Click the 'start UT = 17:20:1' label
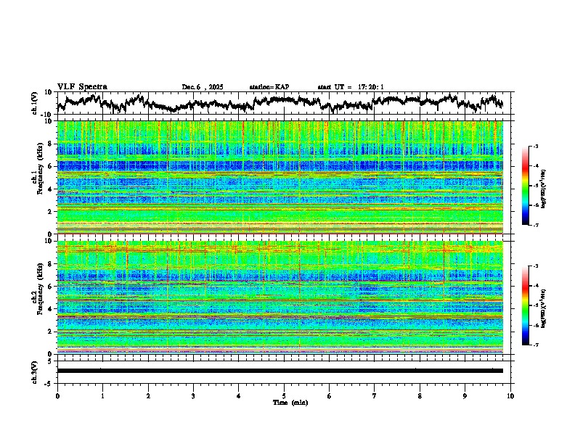Viewport: 575px width, 444px height. tap(351, 87)
